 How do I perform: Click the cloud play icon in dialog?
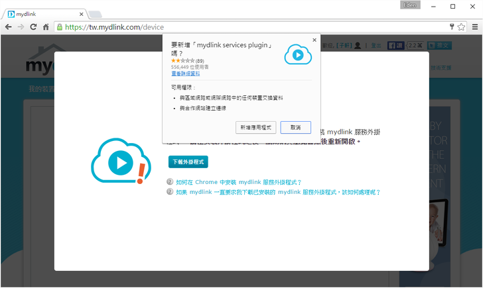point(298,55)
